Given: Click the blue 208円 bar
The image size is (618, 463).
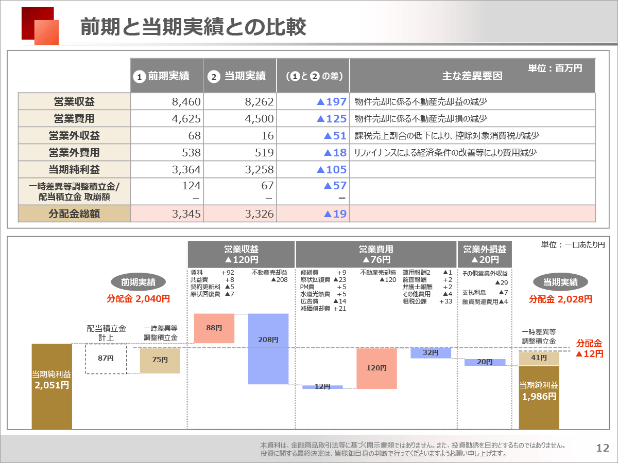Looking at the screenshot, I should pos(268,349).
